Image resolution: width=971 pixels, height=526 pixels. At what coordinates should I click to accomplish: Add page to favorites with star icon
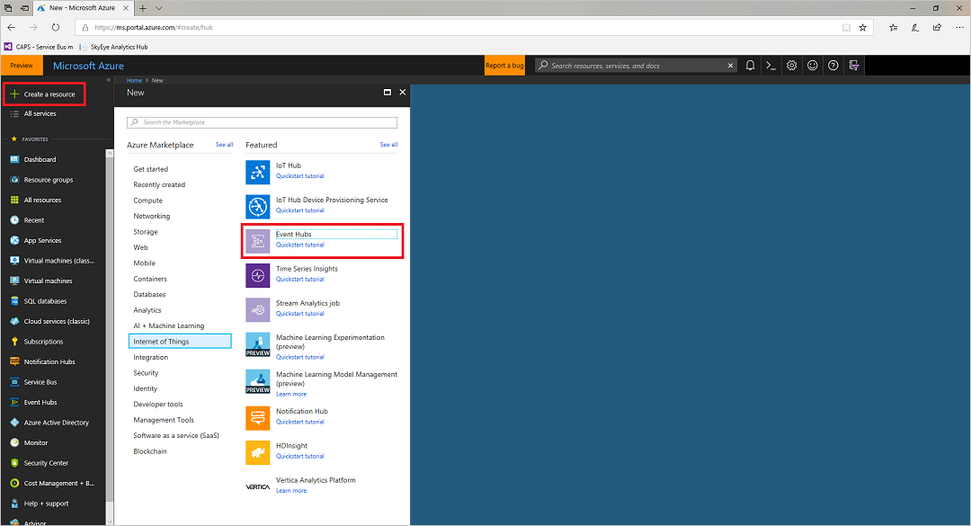(x=862, y=27)
